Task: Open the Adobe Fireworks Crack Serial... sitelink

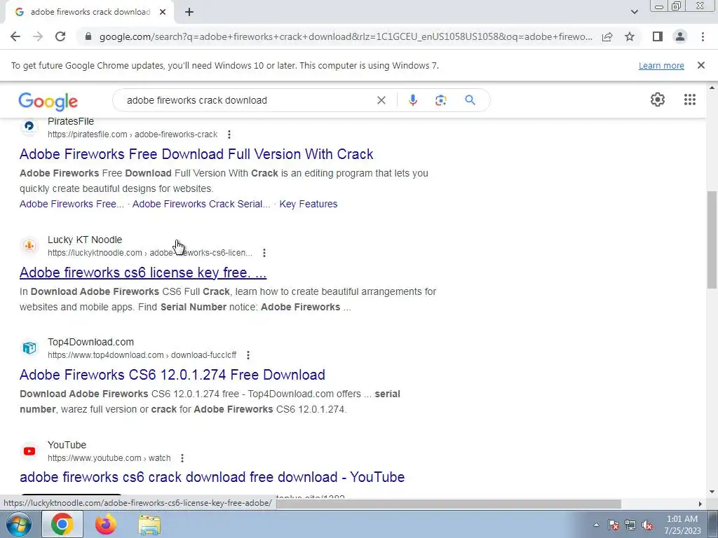Action: pyautogui.click(x=201, y=204)
